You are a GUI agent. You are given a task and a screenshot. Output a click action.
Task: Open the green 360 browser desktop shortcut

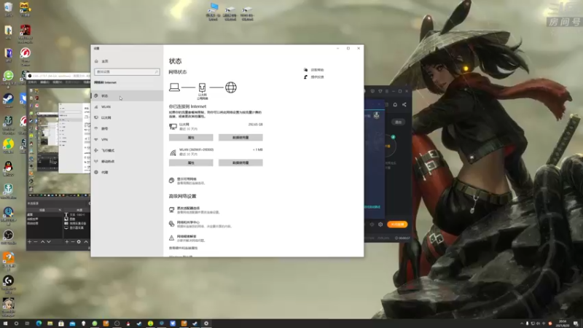pos(8,77)
